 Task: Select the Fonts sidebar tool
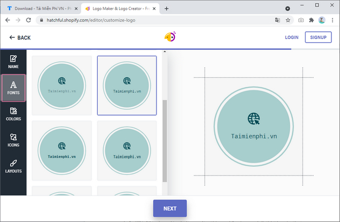13,88
